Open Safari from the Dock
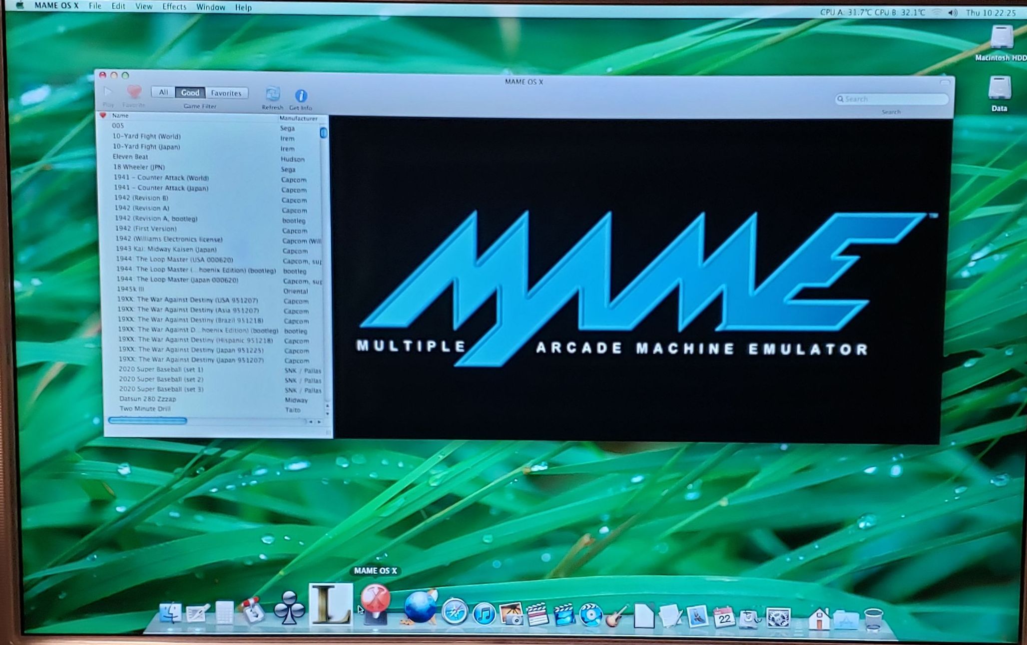 [455, 612]
